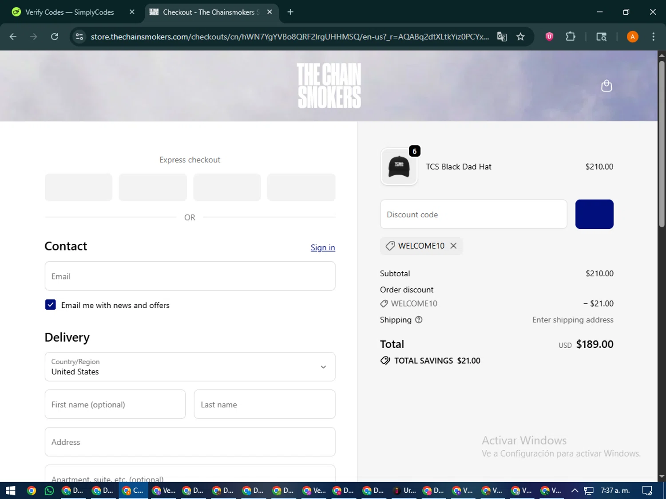
Task: Select the Checkout - The Chainsmokers tab
Action: point(212,12)
